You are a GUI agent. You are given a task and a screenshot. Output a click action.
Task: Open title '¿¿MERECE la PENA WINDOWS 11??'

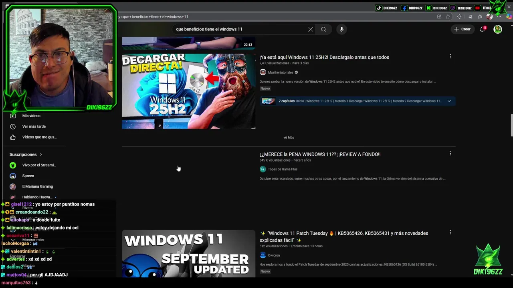320,154
